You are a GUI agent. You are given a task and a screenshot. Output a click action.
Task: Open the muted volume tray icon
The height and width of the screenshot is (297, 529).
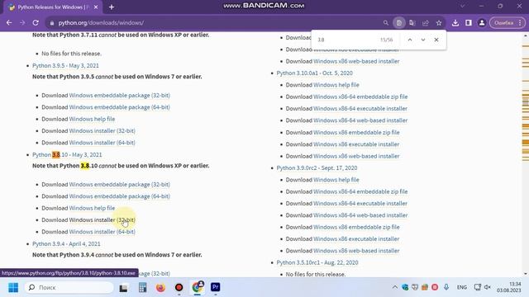pos(488,287)
